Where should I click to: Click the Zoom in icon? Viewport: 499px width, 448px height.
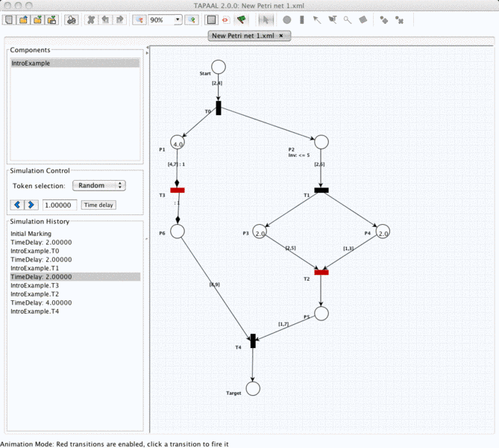click(x=192, y=19)
